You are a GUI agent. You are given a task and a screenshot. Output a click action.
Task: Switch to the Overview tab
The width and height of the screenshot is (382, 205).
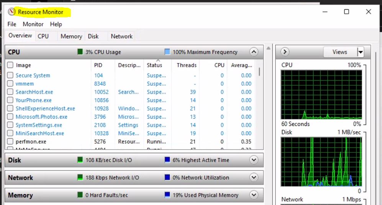(x=20, y=36)
